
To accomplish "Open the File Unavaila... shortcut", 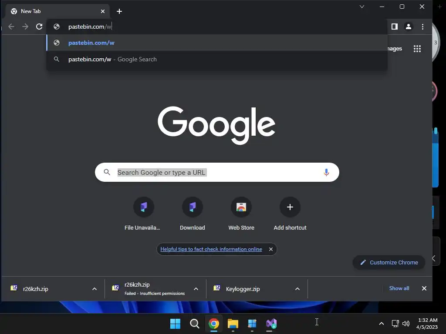I will point(143,213).
